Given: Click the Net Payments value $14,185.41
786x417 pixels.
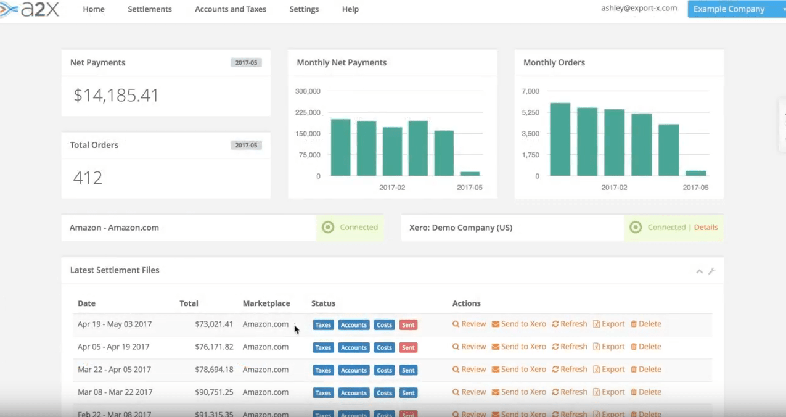Looking at the screenshot, I should [x=116, y=95].
